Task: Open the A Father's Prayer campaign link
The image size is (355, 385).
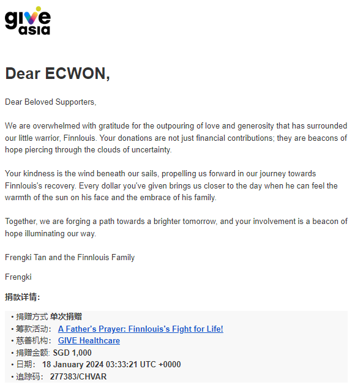Action: point(140,329)
